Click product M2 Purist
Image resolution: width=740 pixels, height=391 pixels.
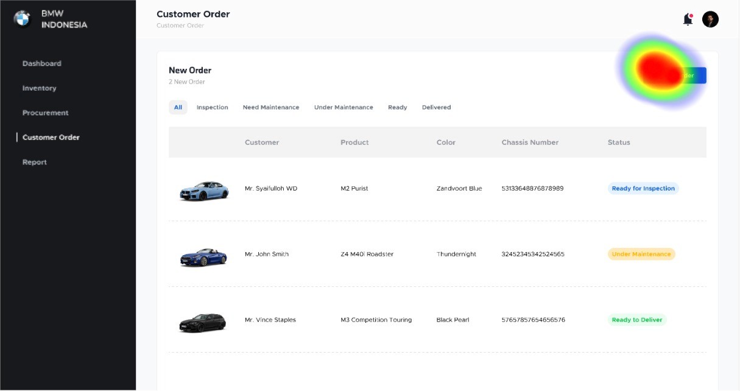point(354,189)
